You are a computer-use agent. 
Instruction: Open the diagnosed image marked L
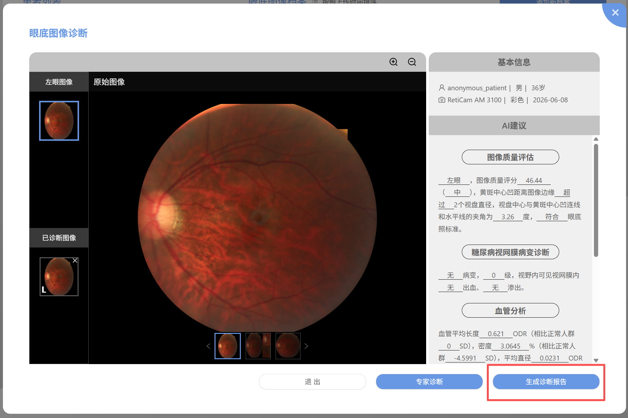(59, 277)
